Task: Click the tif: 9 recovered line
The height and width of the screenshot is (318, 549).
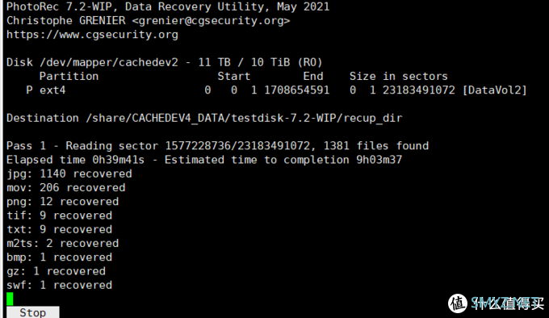Action: coord(60,215)
